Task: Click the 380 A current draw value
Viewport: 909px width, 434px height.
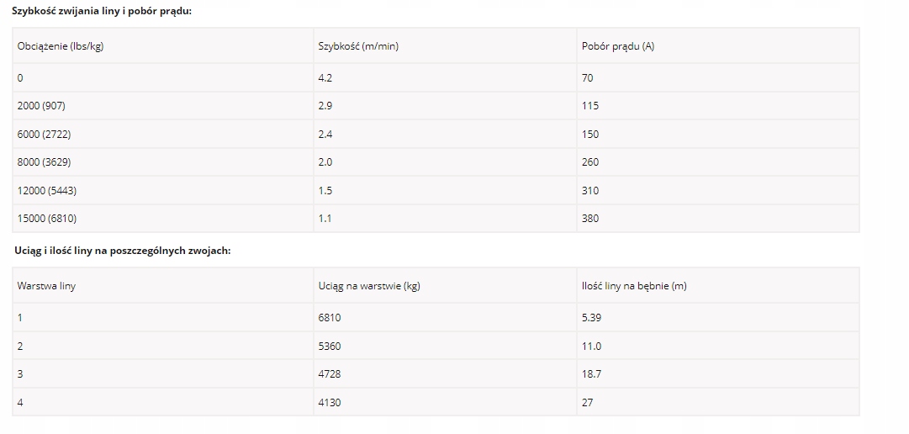Action: click(590, 219)
